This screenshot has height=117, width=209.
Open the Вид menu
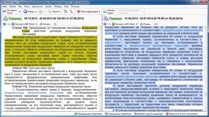coord(20,6)
